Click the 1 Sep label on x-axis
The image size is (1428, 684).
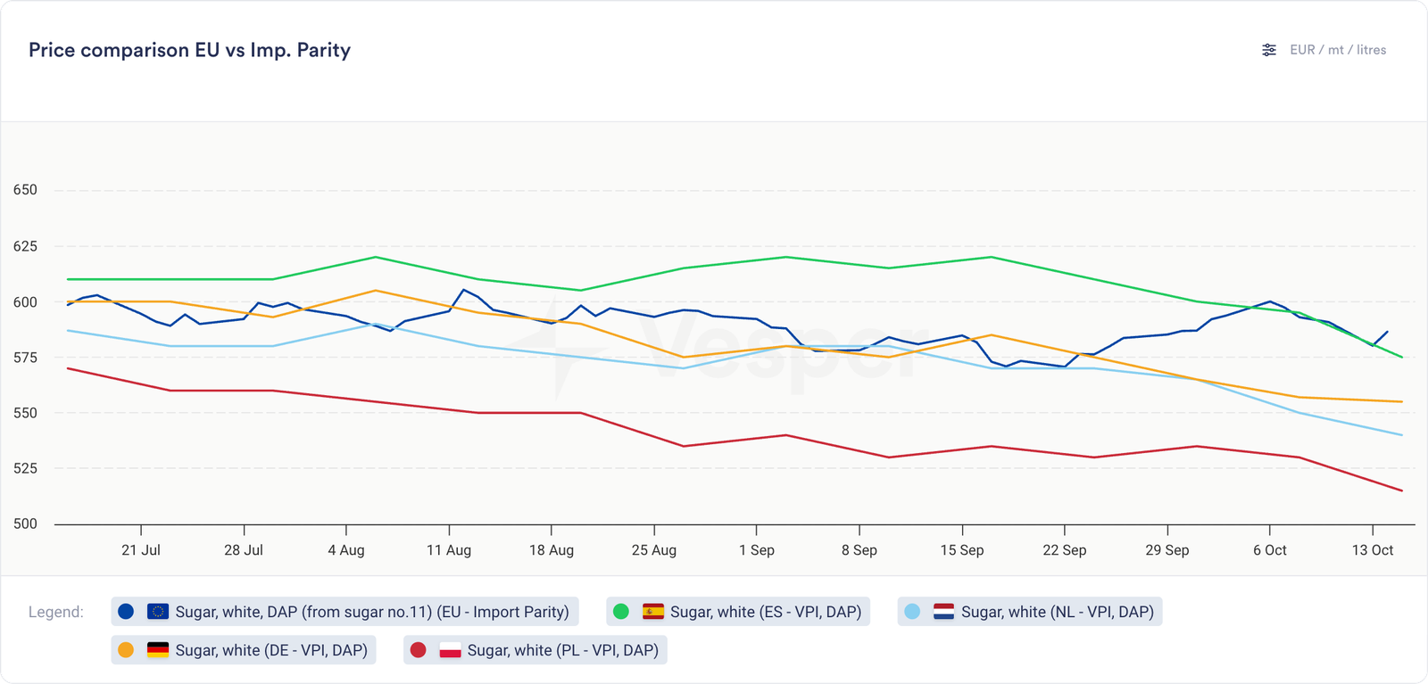[x=756, y=550]
